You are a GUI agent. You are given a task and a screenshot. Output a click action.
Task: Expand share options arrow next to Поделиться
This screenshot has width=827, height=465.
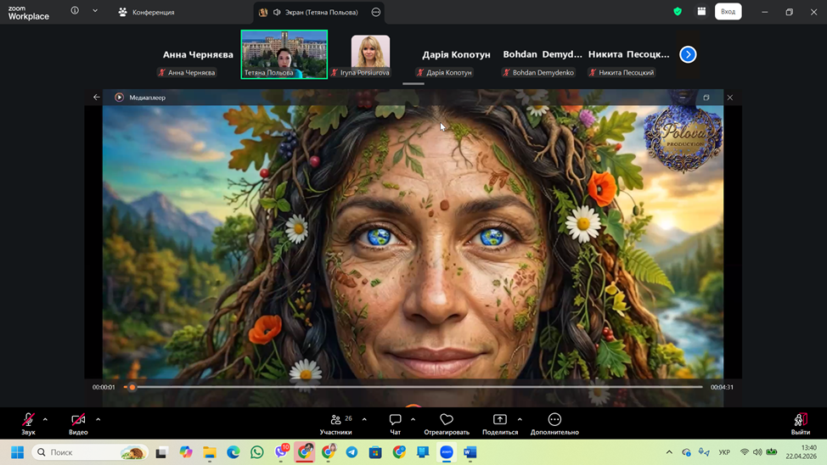[520, 420]
